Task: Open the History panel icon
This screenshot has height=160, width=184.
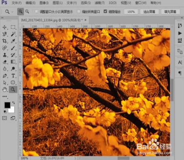Action: click(180, 26)
